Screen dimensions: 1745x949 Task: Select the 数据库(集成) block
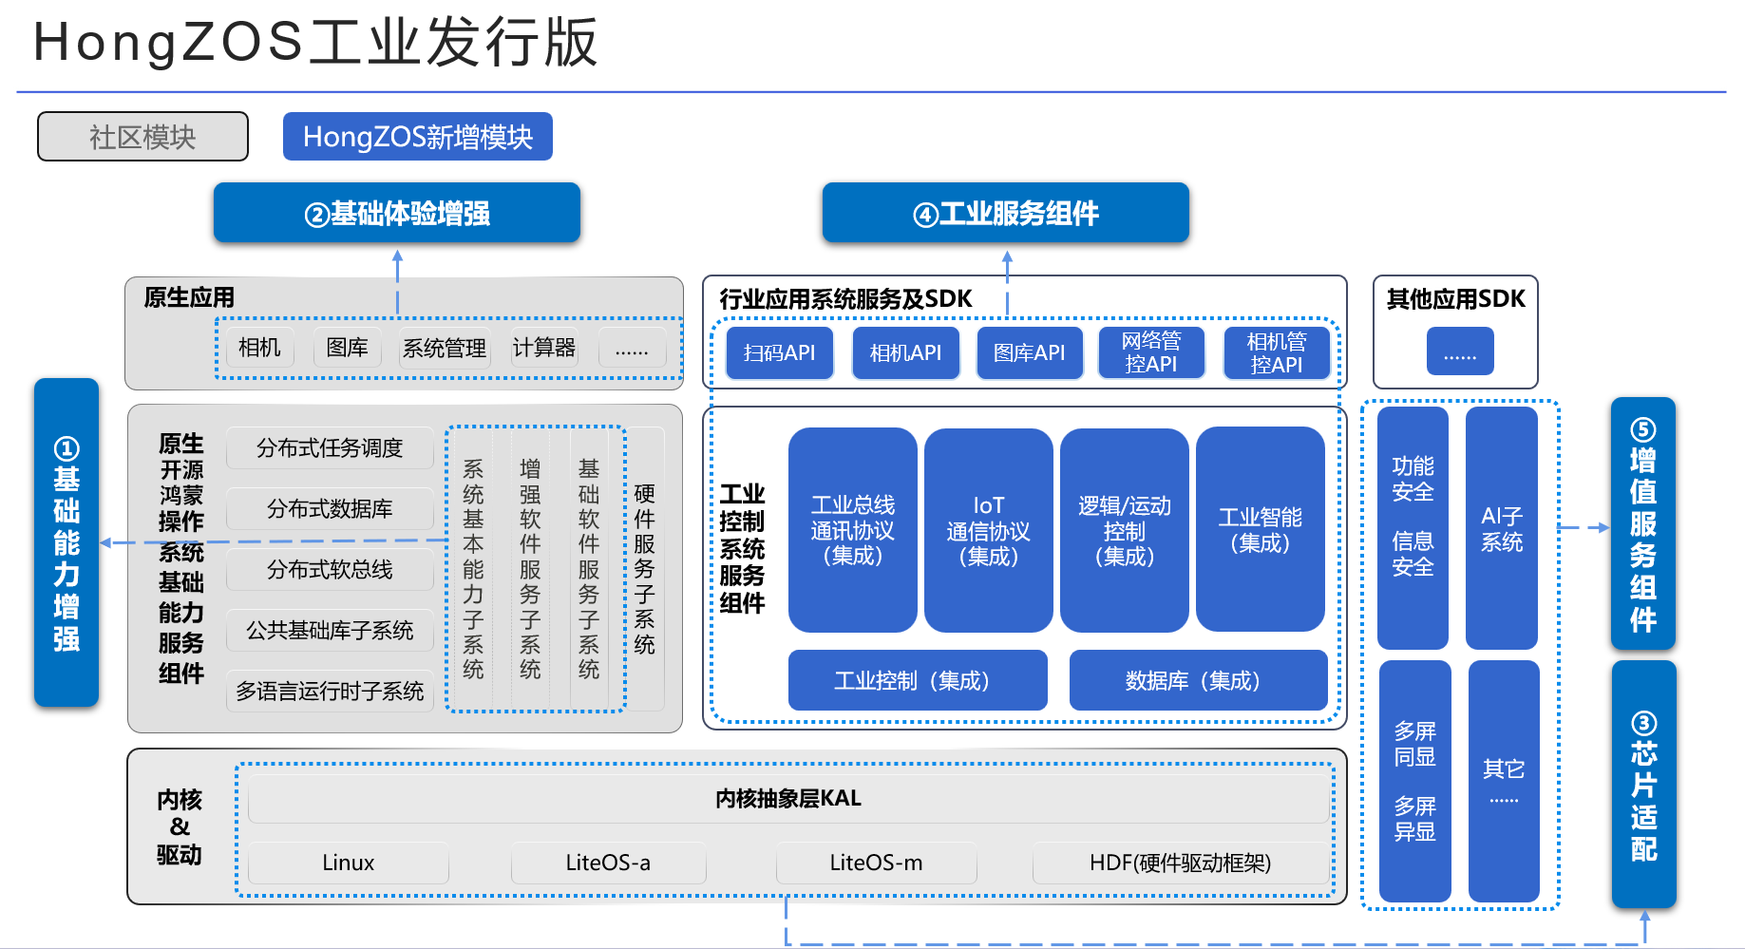click(1198, 680)
